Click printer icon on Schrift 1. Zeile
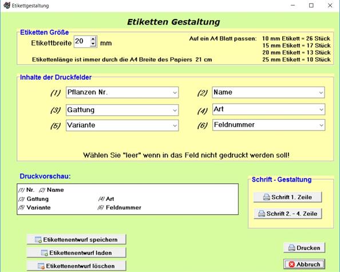 (267, 197)
